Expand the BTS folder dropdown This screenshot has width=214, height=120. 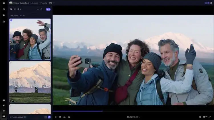(x=52, y=3)
